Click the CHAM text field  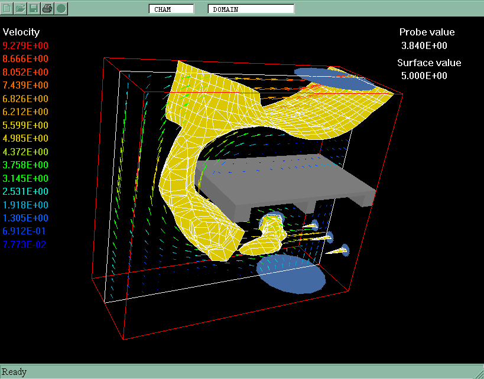tap(171, 9)
